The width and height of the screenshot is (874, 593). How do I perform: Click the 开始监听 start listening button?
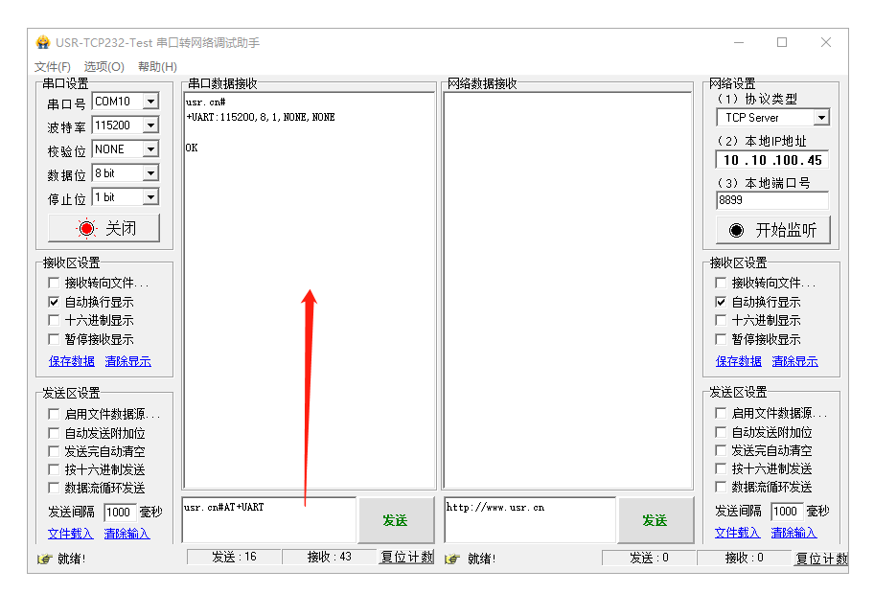pos(773,230)
